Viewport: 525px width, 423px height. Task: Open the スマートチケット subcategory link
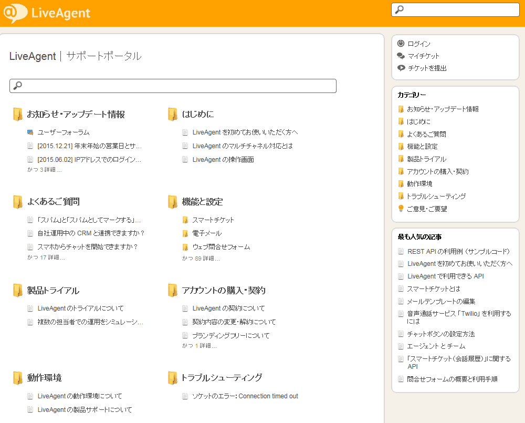click(213, 220)
